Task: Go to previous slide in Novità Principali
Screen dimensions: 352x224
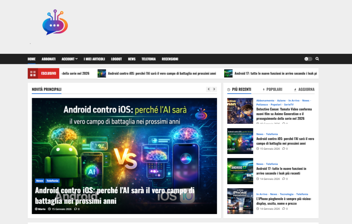Action: 208,89
